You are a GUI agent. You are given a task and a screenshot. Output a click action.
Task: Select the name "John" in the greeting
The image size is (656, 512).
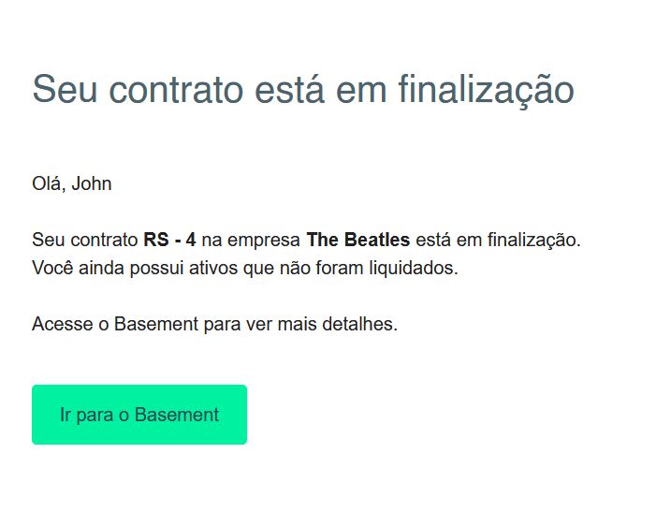pyautogui.click(x=92, y=183)
